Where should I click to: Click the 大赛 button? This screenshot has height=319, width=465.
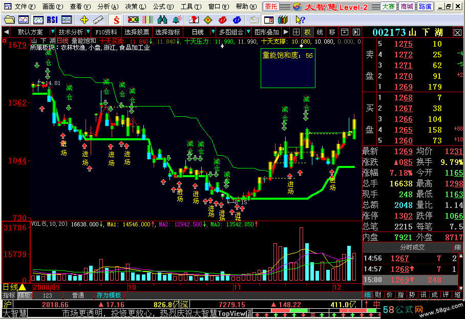click(x=389, y=7)
